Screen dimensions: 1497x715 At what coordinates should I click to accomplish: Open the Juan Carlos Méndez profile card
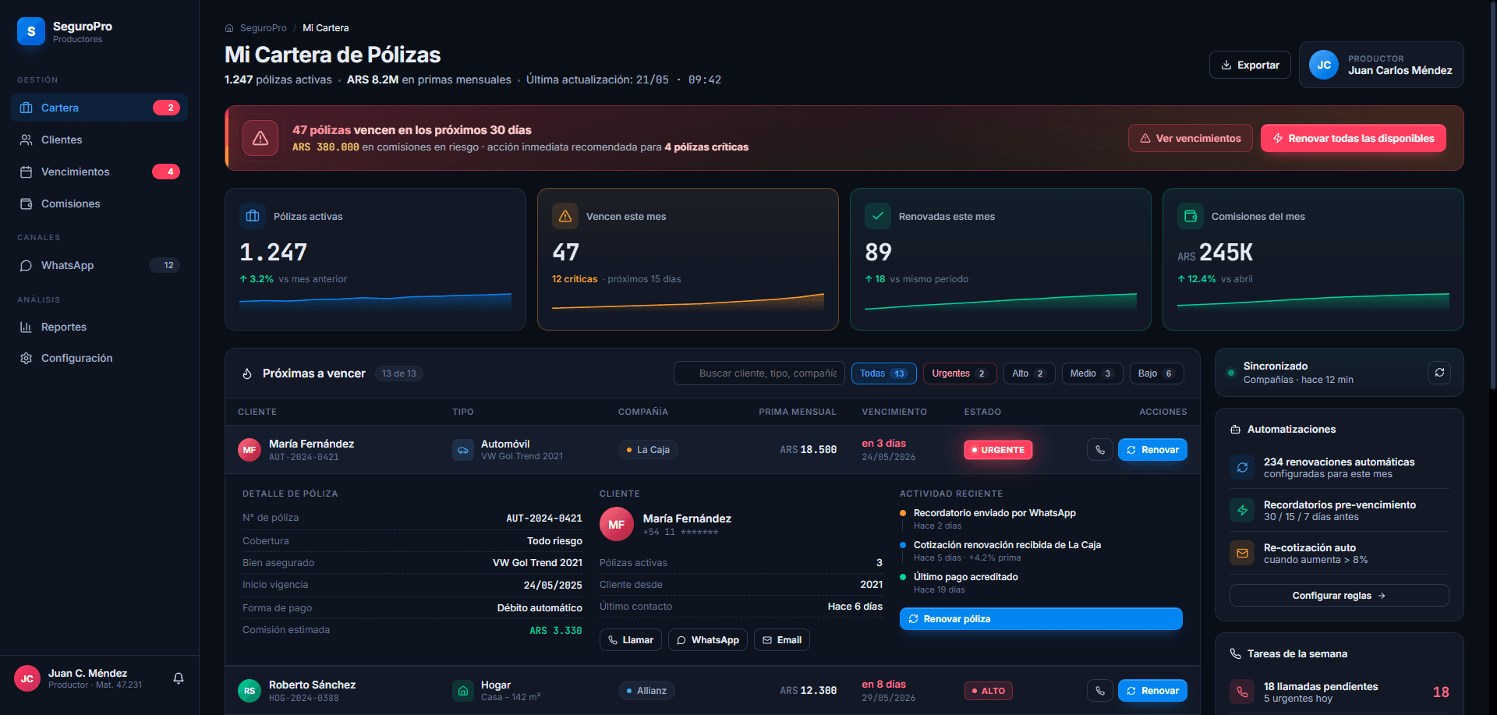1381,65
